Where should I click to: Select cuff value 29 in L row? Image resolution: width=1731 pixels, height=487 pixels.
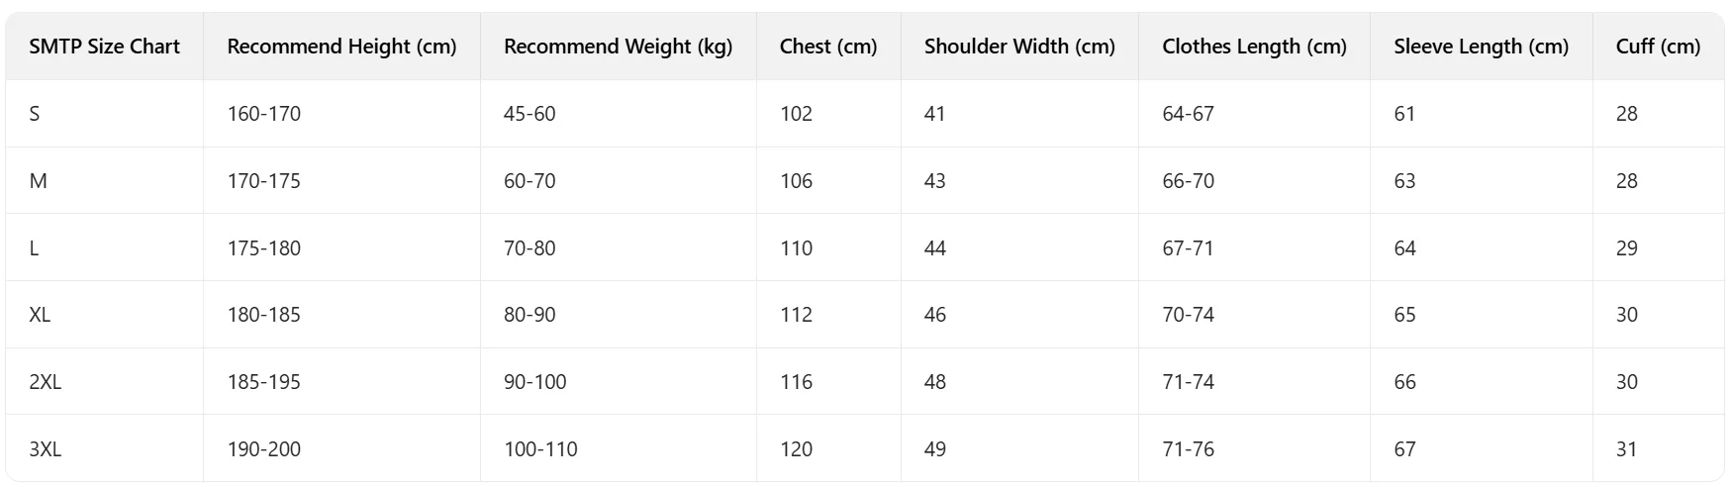(x=1626, y=248)
